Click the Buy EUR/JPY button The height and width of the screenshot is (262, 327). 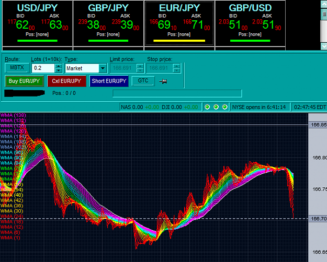[25, 81]
